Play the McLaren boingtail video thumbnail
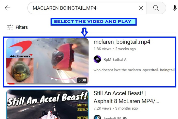Screen dimensions: 178x119 click(47, 61)
